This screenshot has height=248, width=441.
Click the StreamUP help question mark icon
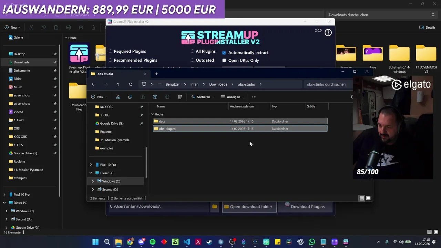[328, 32]
